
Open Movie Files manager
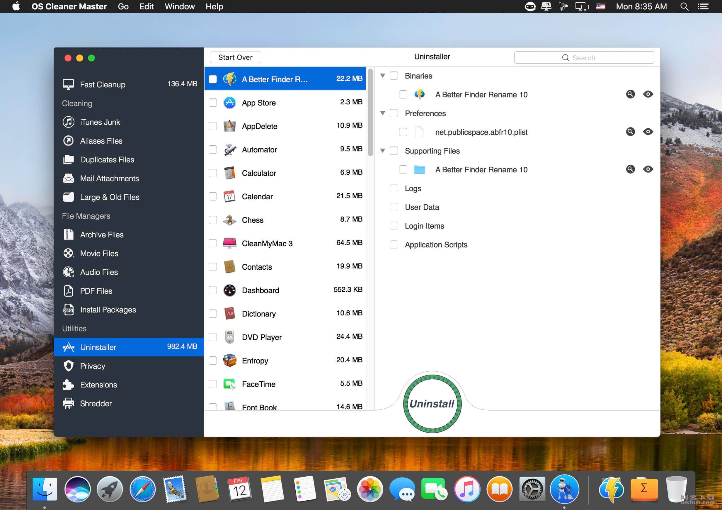click(x=129, y=253)
